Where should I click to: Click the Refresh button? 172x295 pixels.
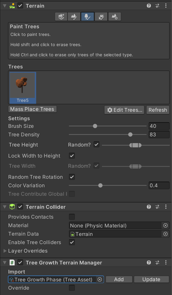(158, 110)
